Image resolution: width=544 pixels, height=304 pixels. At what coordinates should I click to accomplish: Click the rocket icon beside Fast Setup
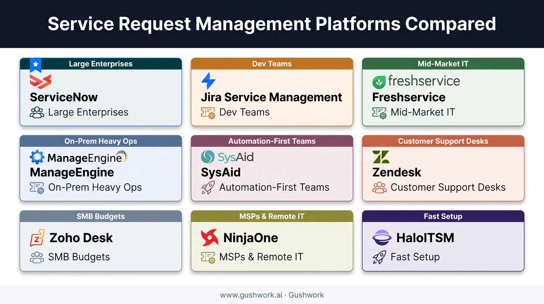point(379,257)
